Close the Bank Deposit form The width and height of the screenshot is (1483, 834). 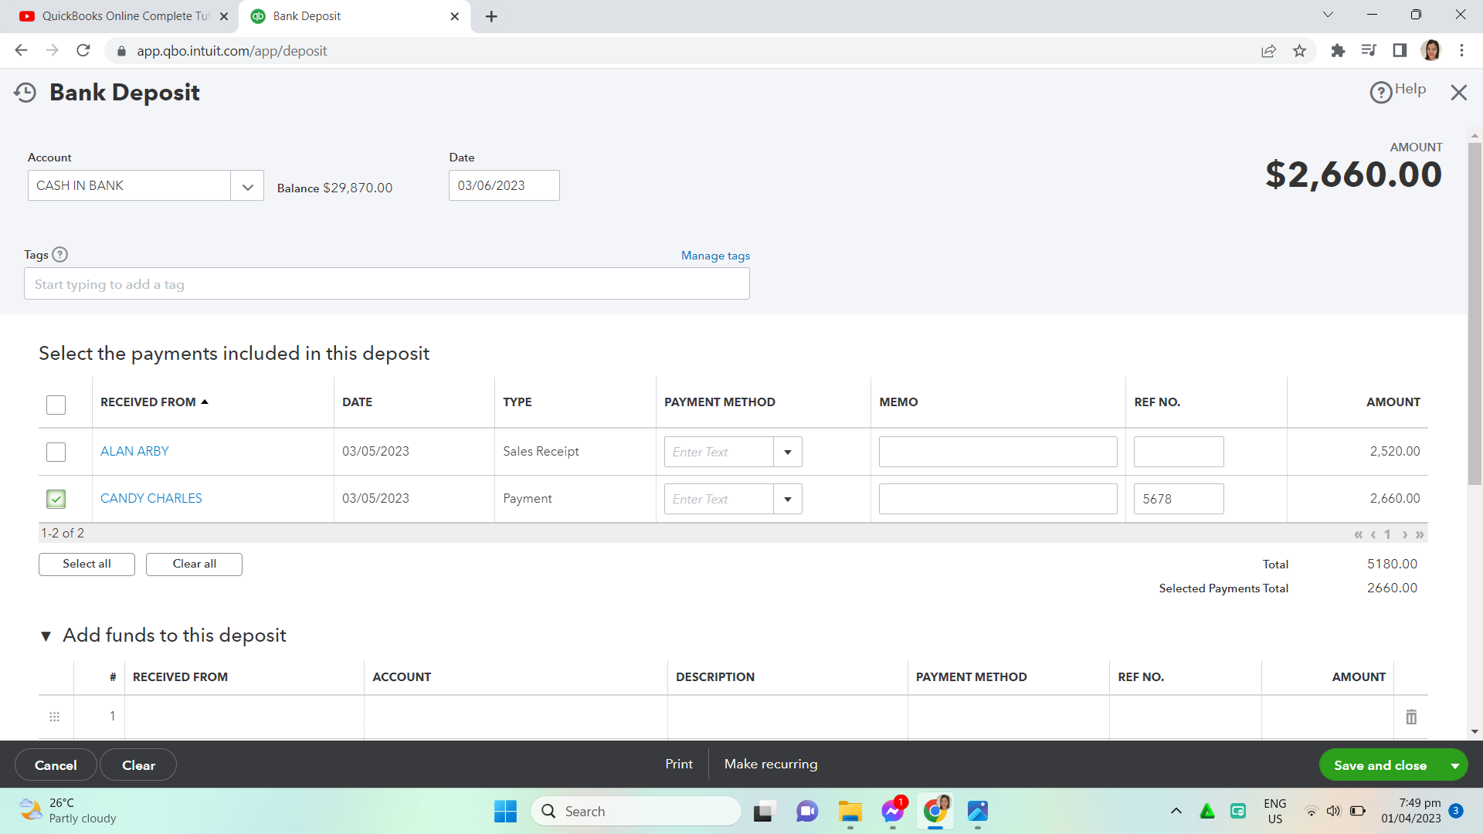click(1458, 93)
